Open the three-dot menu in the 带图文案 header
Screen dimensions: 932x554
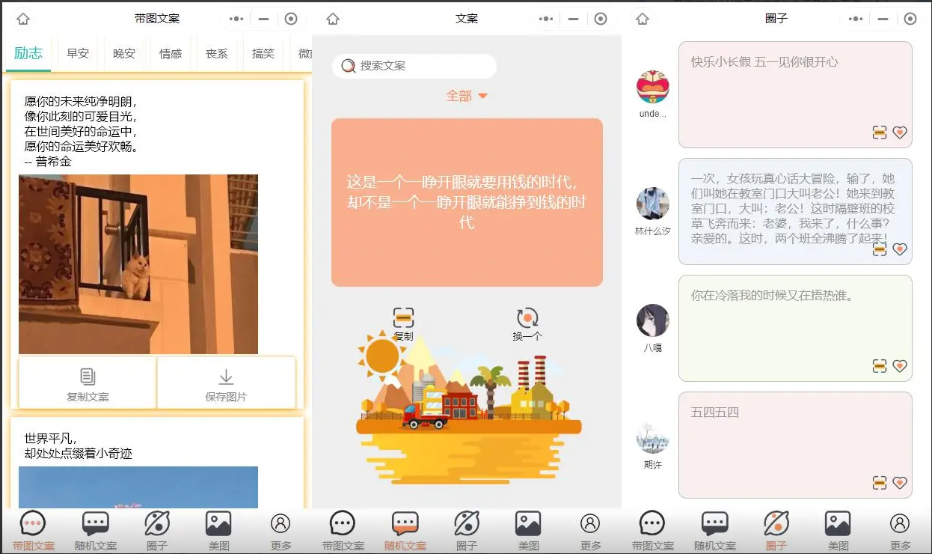pos(236,19)
